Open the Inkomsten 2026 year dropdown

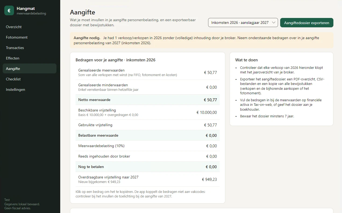243,23
